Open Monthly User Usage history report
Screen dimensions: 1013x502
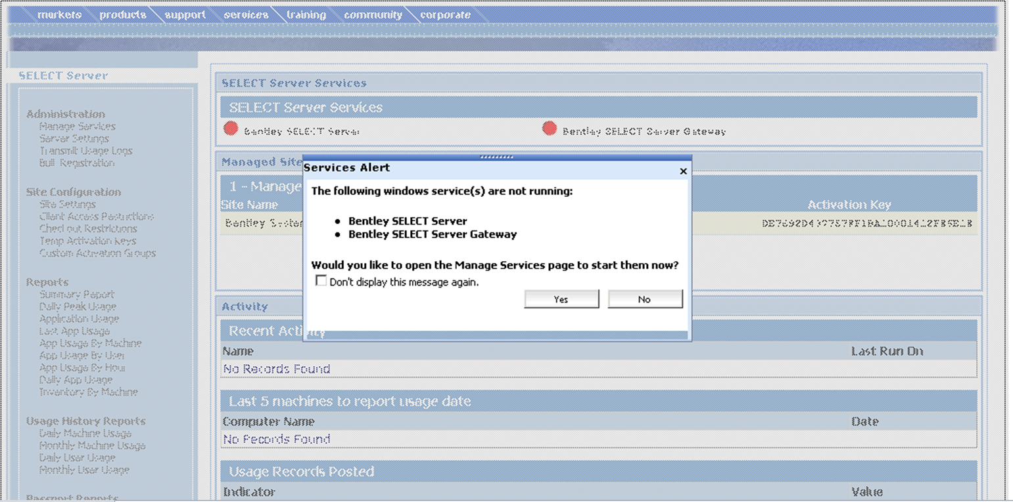84,470
